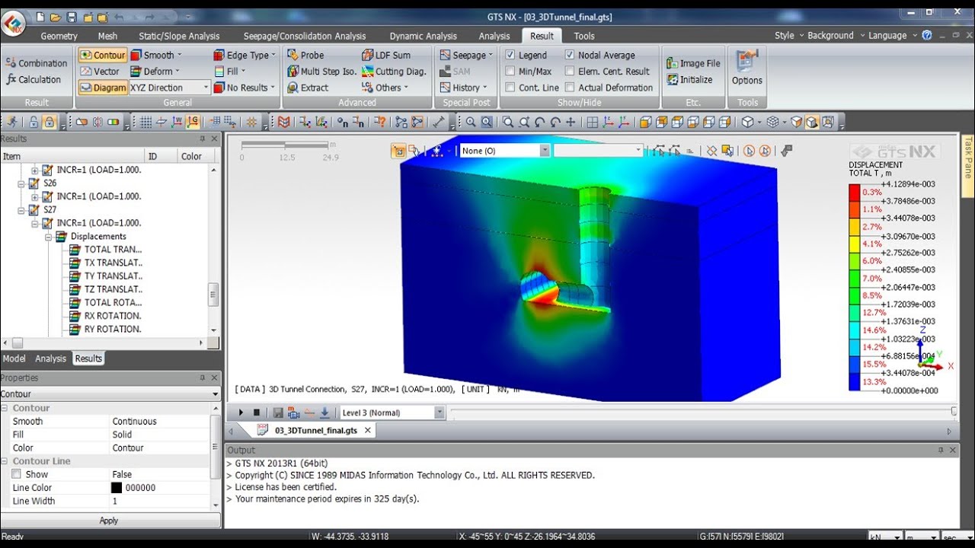This screenshot has height=548, width=975.
Task: Open the result Calculation tool
Action: 34,79
